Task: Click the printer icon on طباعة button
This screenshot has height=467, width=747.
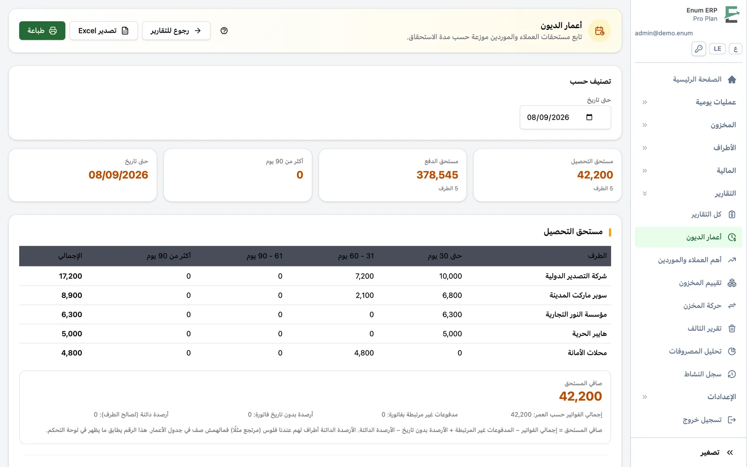Action: pyautogui.click(x=53, y=31)
